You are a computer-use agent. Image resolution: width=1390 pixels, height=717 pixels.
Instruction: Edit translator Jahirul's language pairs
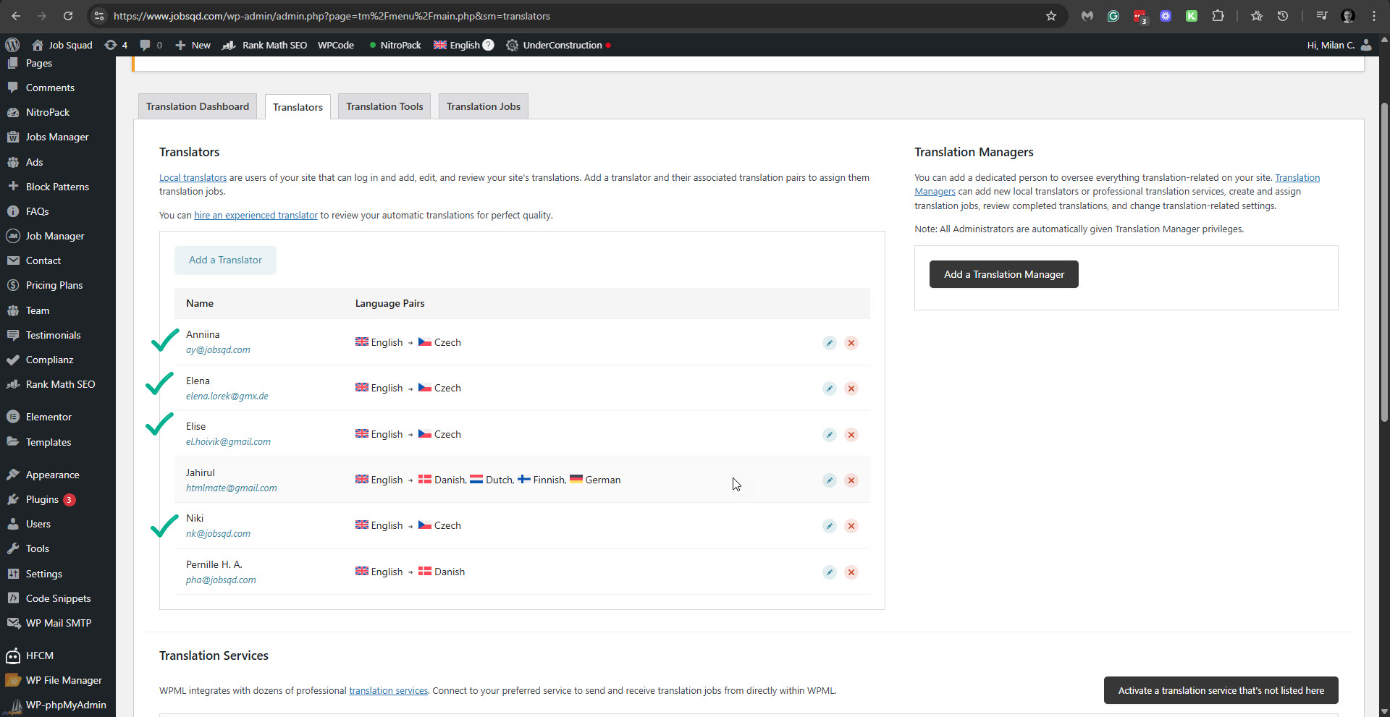(x=830, y=480)
